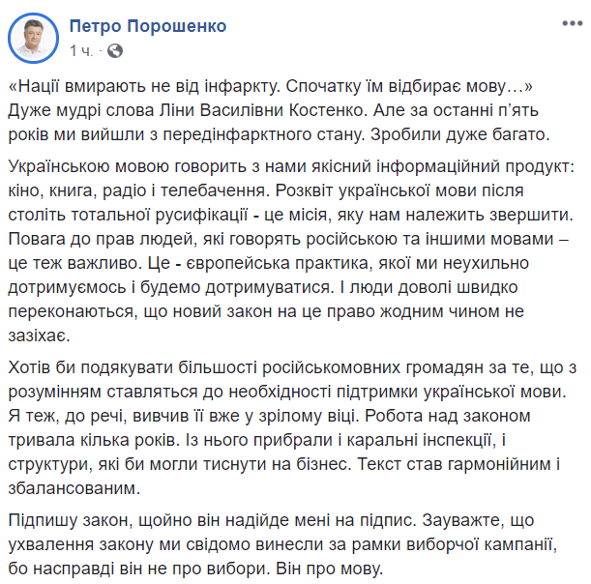Click the '1 ч.' post timestamp
591x584 pixels.
click(x=81, y=48)
